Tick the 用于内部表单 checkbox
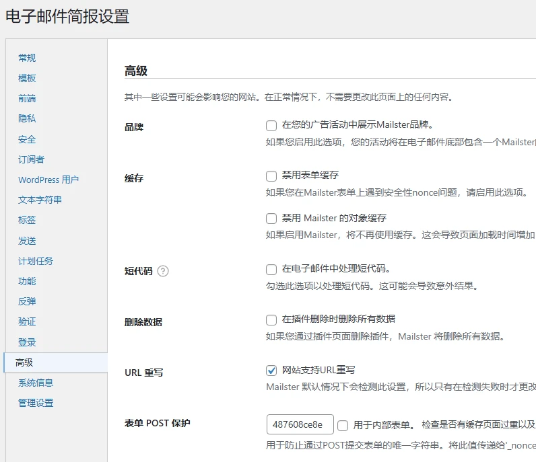This screenshot has width=536, height=462. click(x=343, y=426)
